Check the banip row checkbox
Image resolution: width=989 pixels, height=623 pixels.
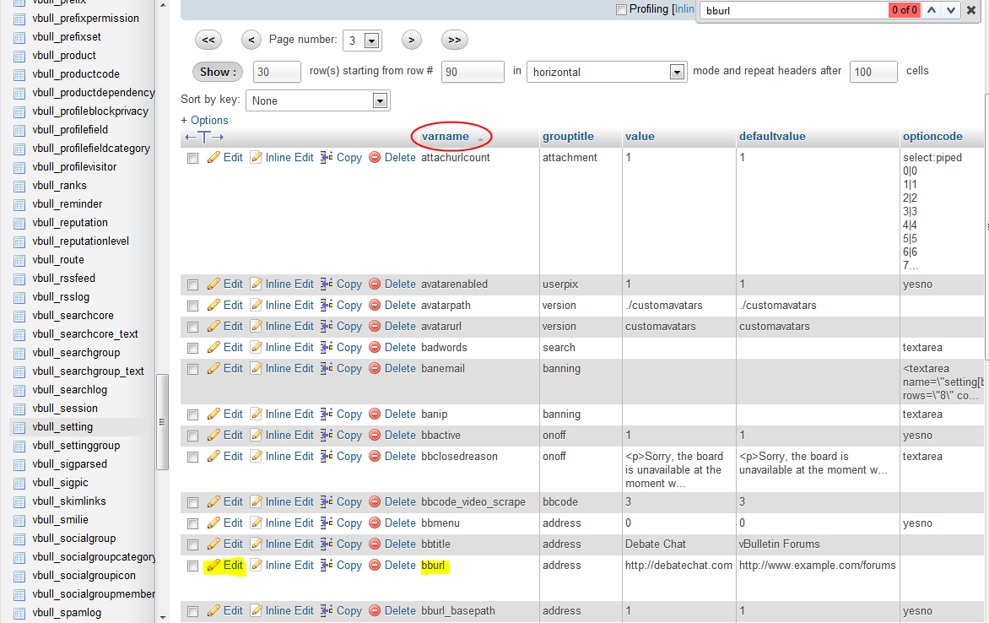pyautogui.click(x=193, y=415)
